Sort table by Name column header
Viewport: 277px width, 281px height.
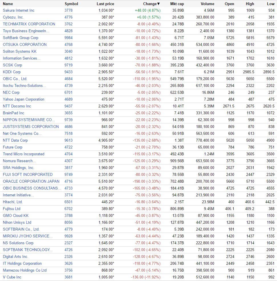(x=8, y=4)
